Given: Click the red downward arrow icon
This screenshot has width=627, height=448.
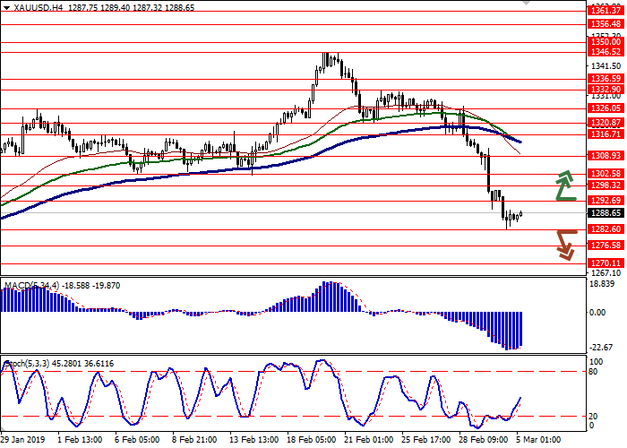Looking at the screenshot, I should [x=564, y=244].
